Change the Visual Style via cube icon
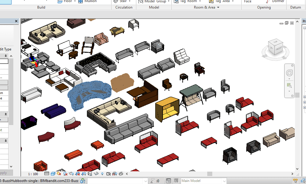Screen dimensions: 306x184 click(x=53, y=174)
